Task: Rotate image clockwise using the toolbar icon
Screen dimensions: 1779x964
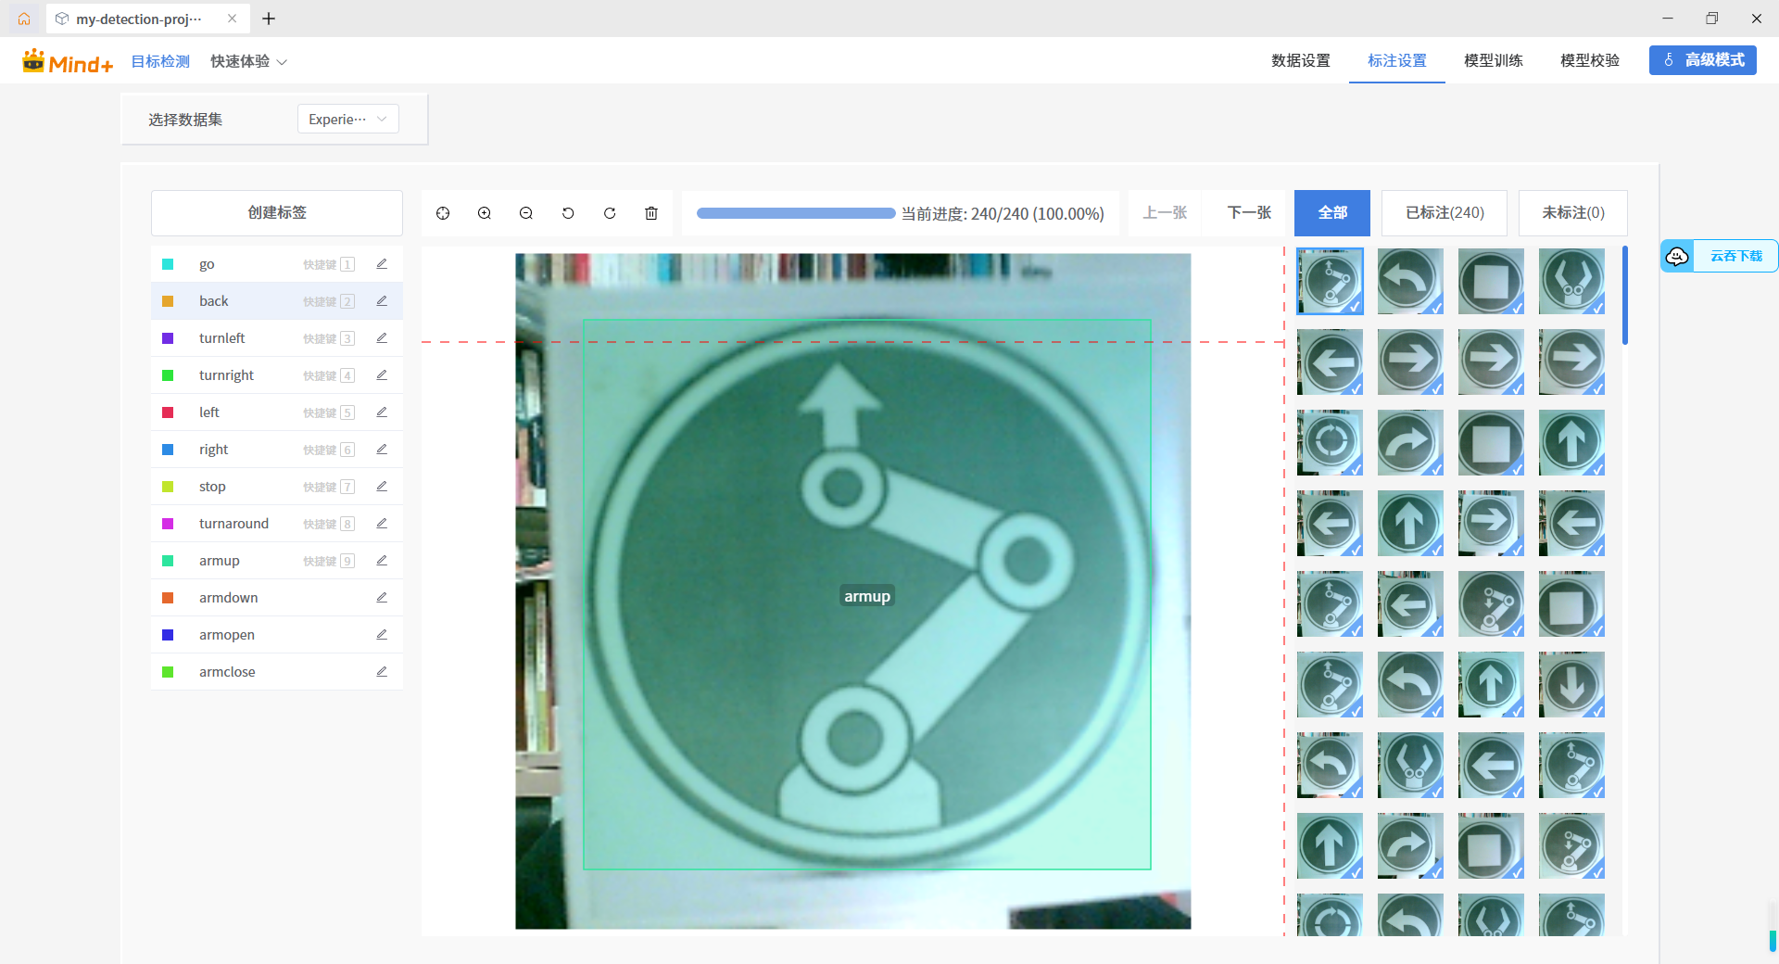Action: [610, 213]
